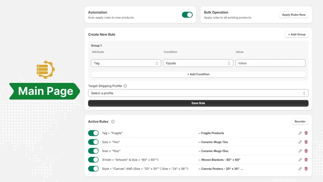The height and width of the screenshot is (182, 323).
Task: Focus the Value input field
Action: [271, 63]
